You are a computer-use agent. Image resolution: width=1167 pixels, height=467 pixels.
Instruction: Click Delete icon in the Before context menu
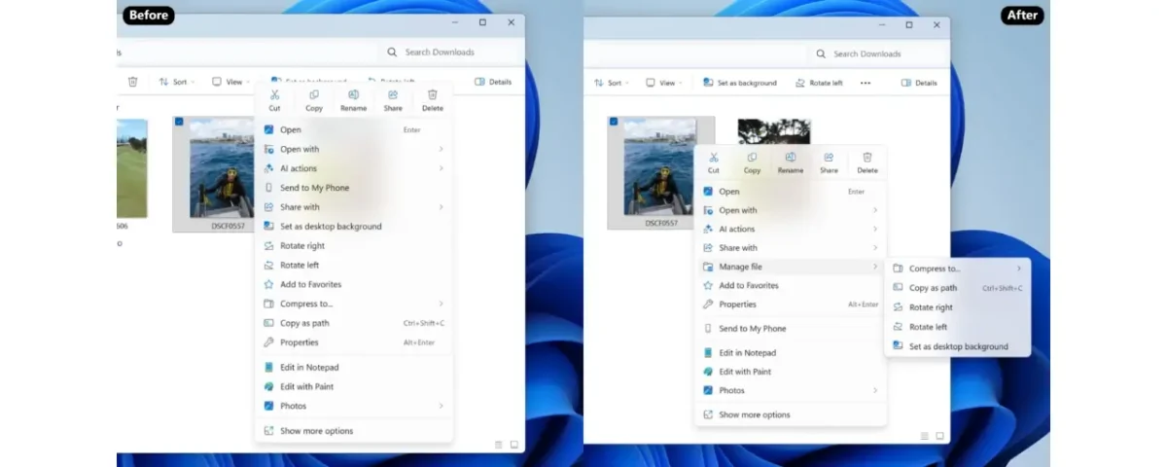433,95
